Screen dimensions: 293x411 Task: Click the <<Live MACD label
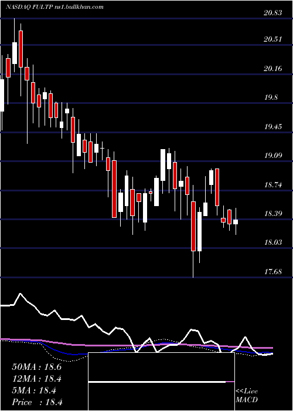247,395
